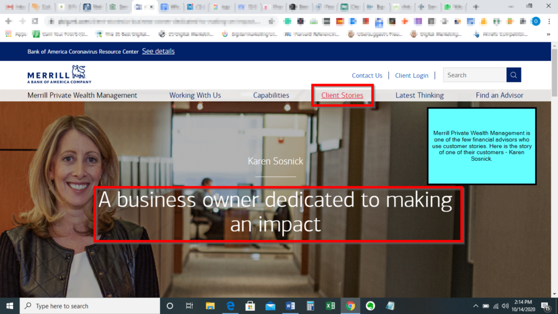Open Microsoft Word from the taskbar
Screen dimensions: 558x314
click(x=290, y=306)
